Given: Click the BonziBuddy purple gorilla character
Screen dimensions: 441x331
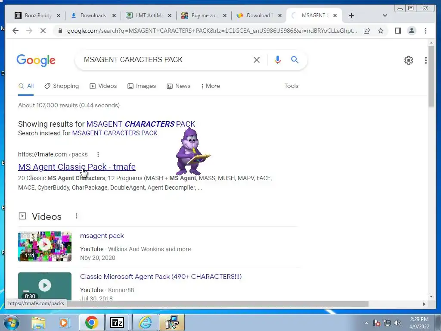Looking at the screenshot, I should [193, 152].
